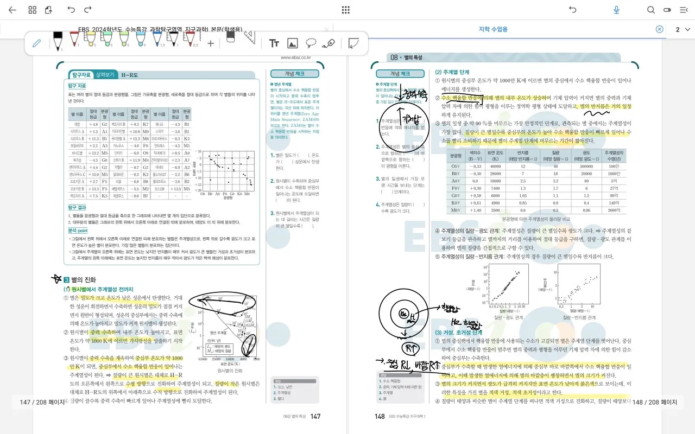Open the ruler triangle tool
The height and width of the screenshot is (434, 695).
point(249,37)
